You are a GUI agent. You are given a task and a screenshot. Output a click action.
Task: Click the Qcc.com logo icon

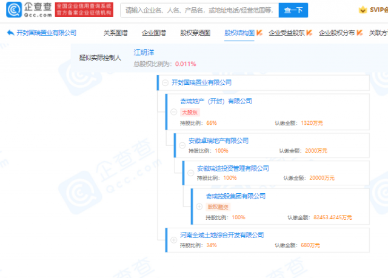[14, 10]
